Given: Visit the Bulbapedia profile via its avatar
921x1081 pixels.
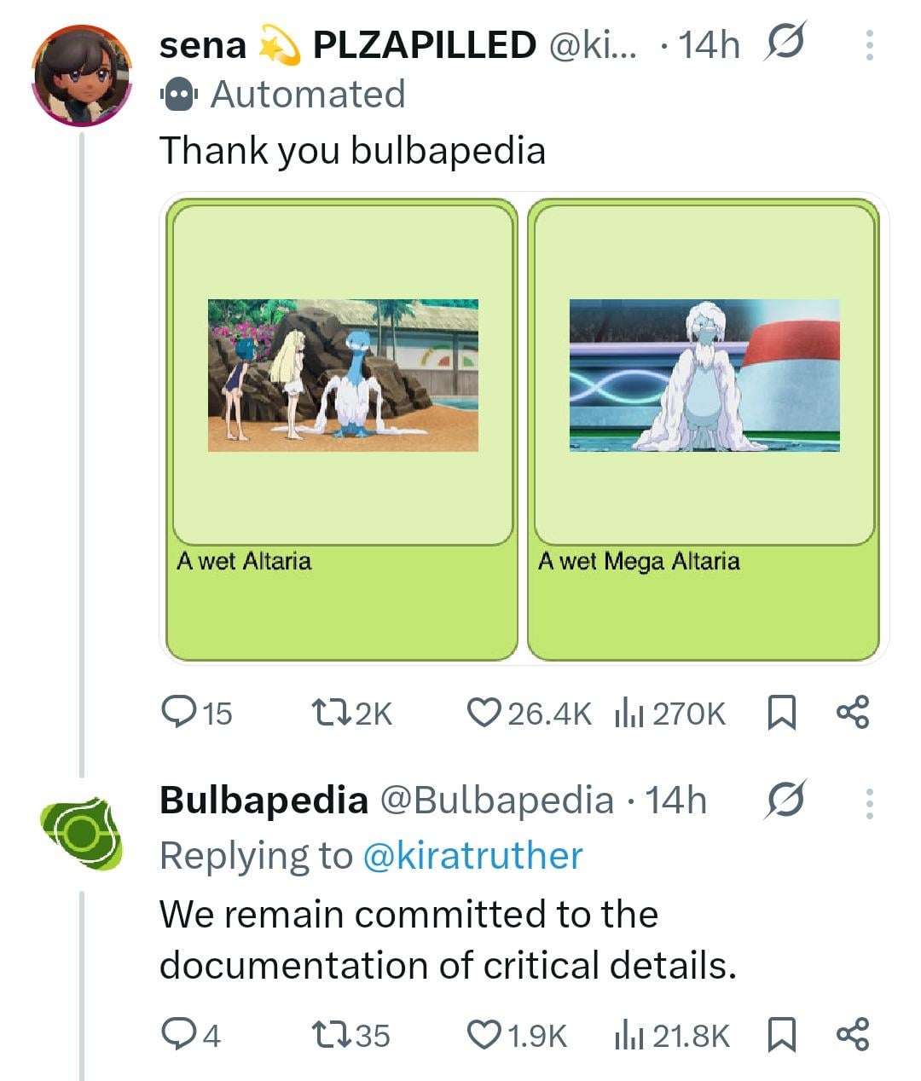Looking at the screenshot, I should [82, 834].
